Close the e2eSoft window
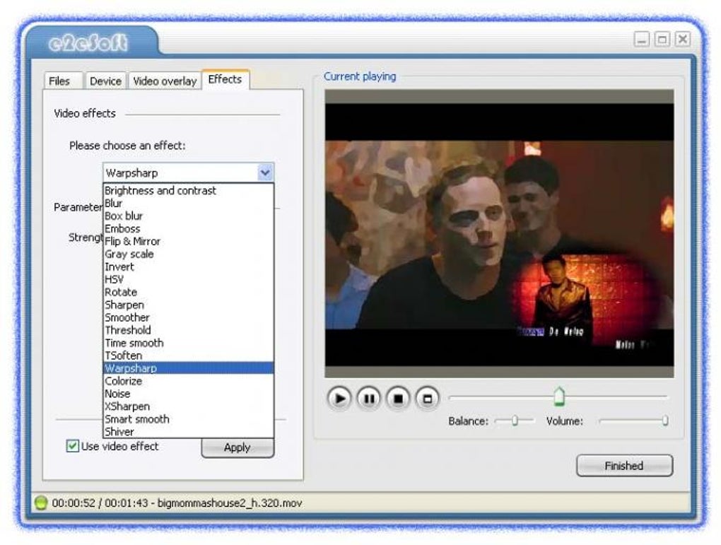The height and width of the screenshot is (545, 721). click(683, 39)
